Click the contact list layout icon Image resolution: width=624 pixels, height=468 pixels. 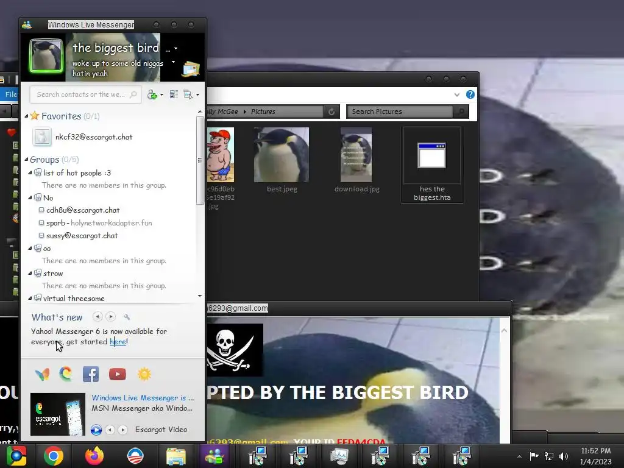174,94
